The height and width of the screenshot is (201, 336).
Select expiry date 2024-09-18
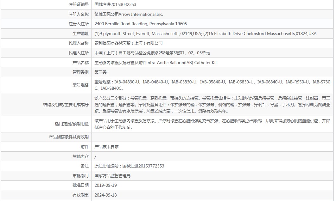[106, 195]
